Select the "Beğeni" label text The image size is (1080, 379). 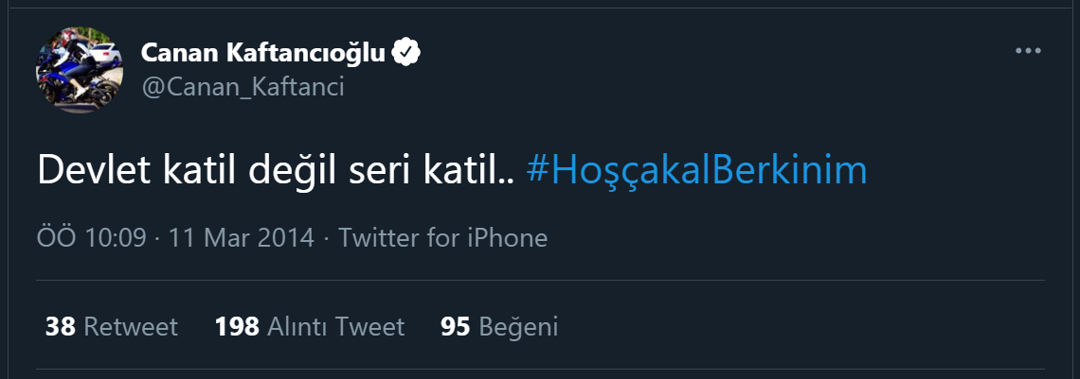(x=518, y=327)
